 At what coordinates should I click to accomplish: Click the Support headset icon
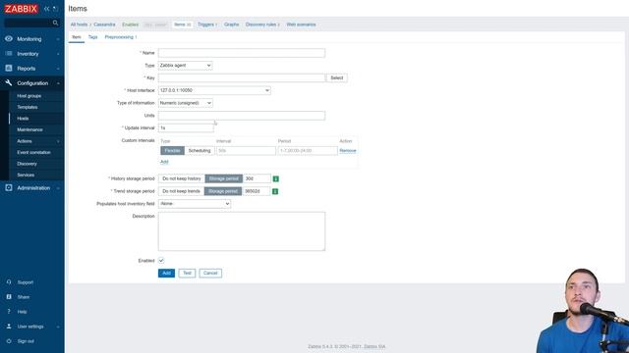click(9, 282)
